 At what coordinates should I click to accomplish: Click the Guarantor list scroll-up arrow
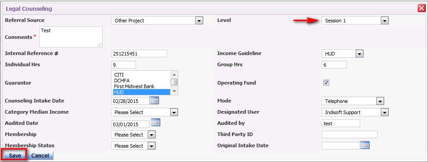[174, 74]
